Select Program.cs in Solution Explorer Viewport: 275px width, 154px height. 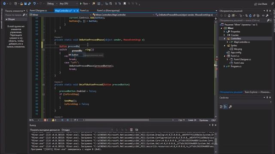click(x=236, y=66)
